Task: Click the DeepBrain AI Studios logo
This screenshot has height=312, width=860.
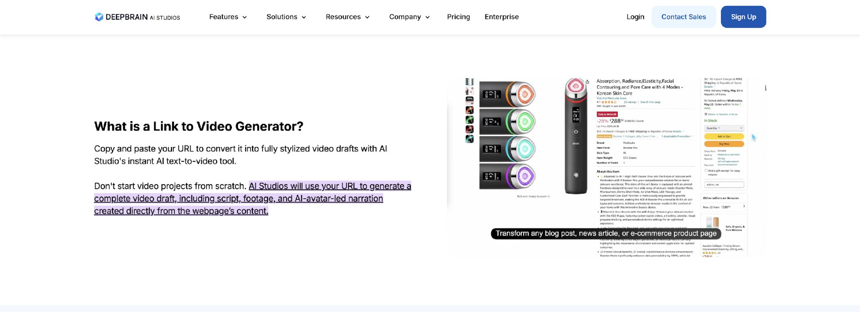Action: [137, 17]
